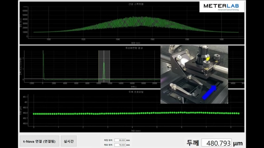This screenshot has width=264, height=148.
Task: Select the 목표 위치 field showing 78.000
Action: coord(120,145)
